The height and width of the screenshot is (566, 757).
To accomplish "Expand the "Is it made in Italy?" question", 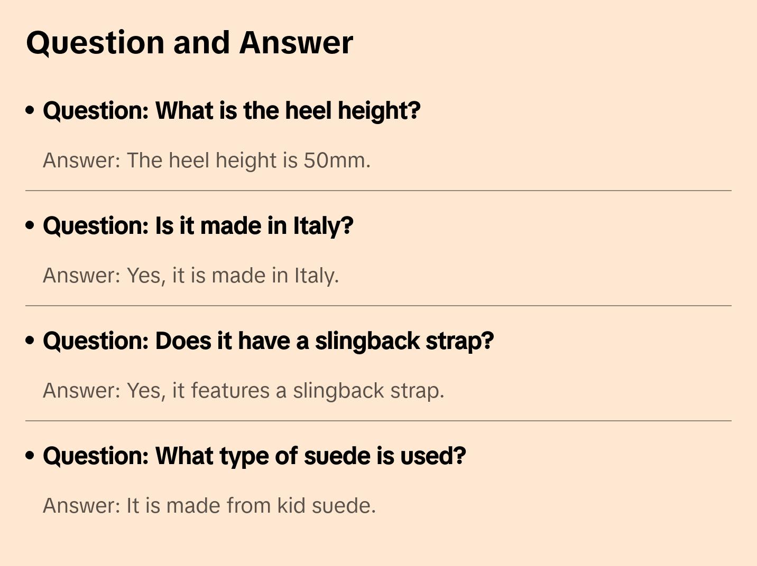I will tap(198, 226).
